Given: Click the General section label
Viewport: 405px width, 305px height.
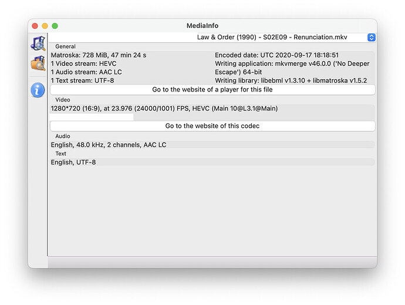Looking at the screenshot, I should (65, 47).
